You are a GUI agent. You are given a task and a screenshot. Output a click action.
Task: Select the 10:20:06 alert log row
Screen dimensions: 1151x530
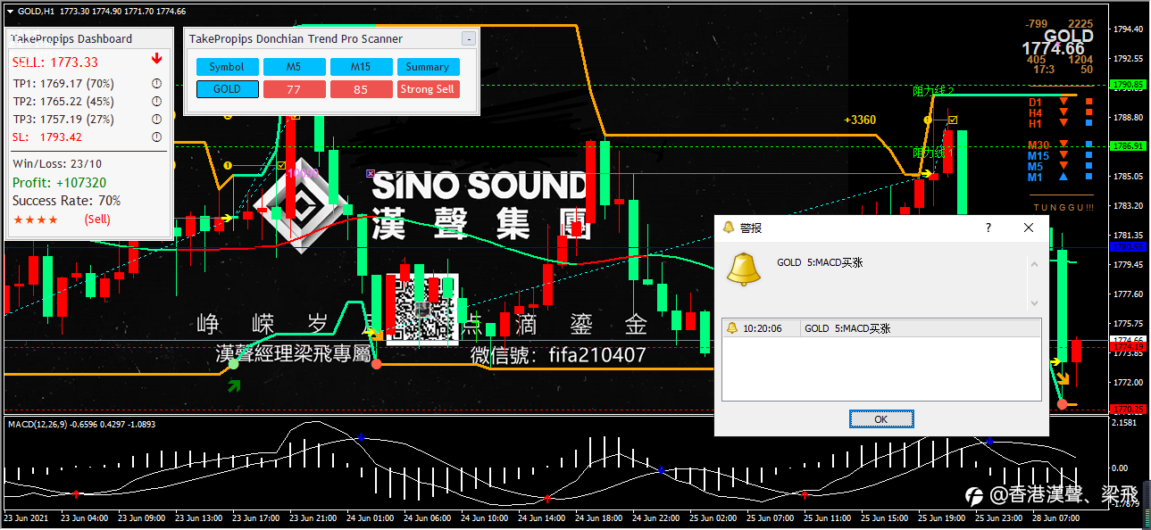pos(880,328)
